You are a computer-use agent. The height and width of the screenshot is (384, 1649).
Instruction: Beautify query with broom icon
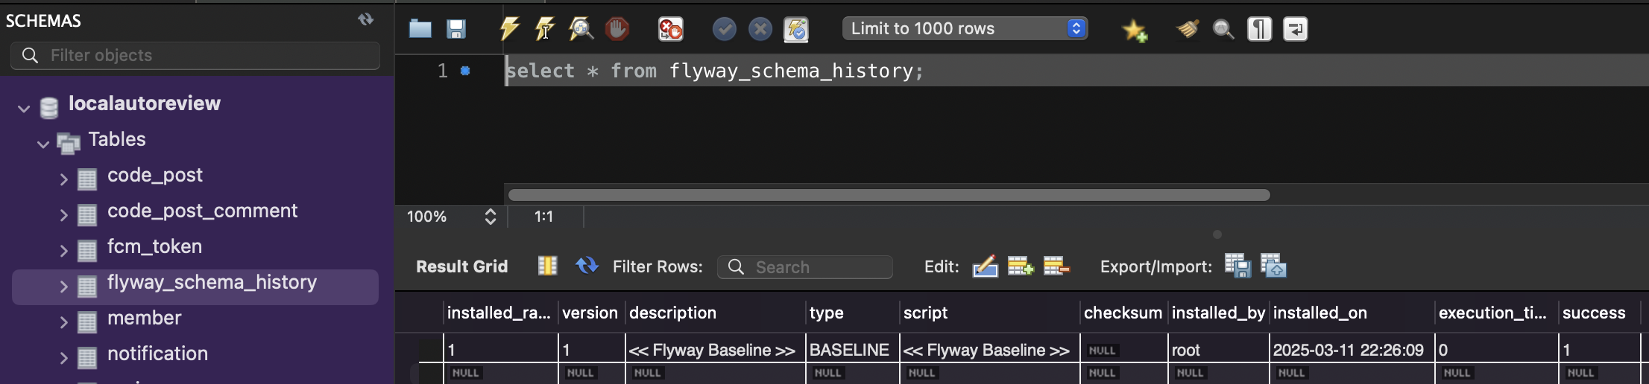(x=1188, y=29)
